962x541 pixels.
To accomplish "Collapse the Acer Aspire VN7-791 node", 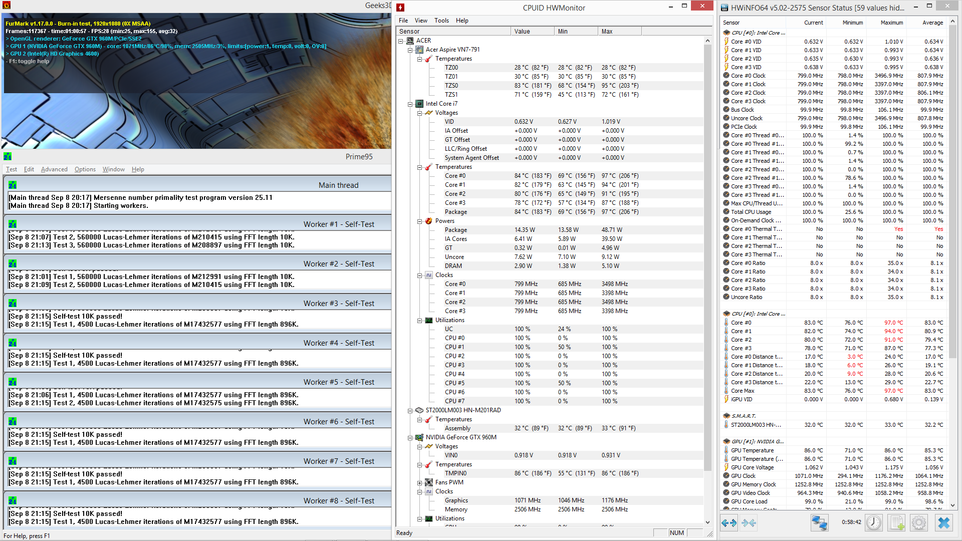I will (410, 50).
